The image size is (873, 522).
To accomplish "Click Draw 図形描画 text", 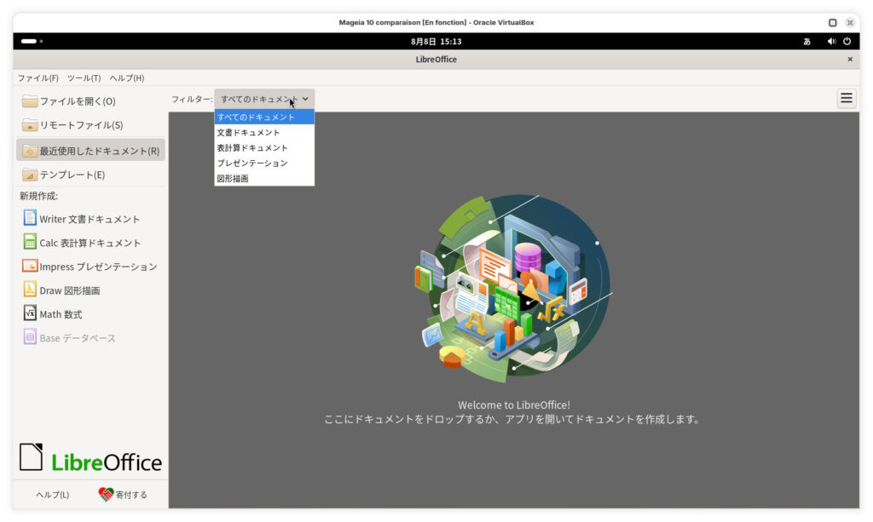I will tap(70, 290).
